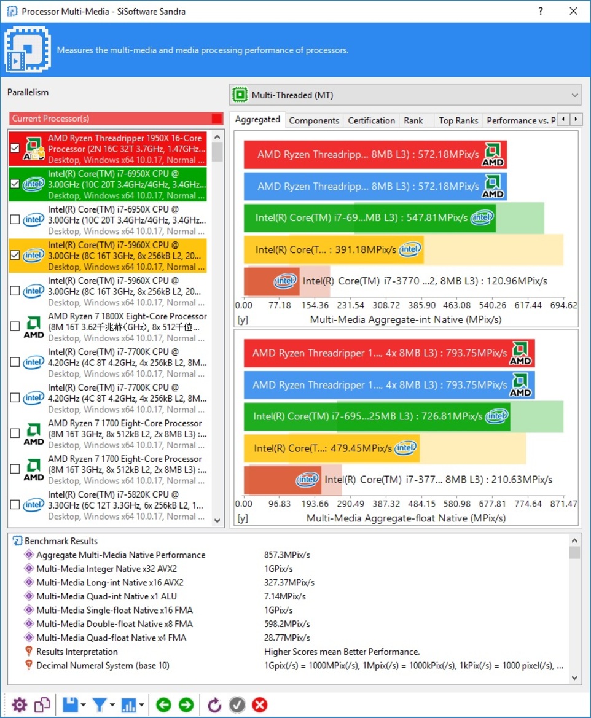This screenshot has width=591, height=718.
Task: Click the red Threadripper 793.75MPix/s bar
Action: tap(389, 353)
